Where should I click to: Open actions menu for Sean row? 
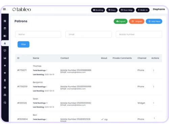pyautogui.click(x=153, y=103)
